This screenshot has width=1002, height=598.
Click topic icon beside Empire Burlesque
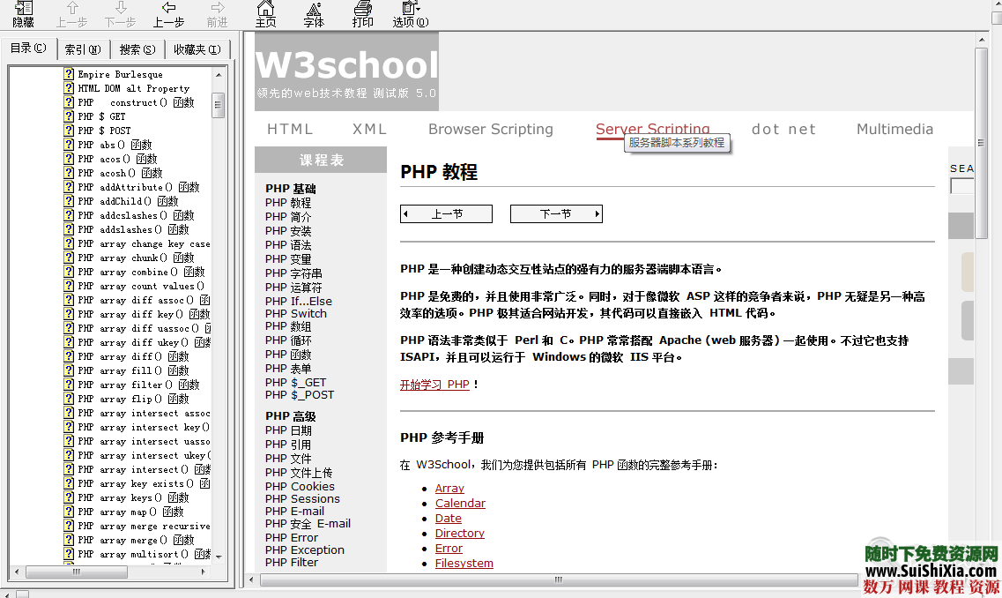pyautogui.click(x=69, y=74)
